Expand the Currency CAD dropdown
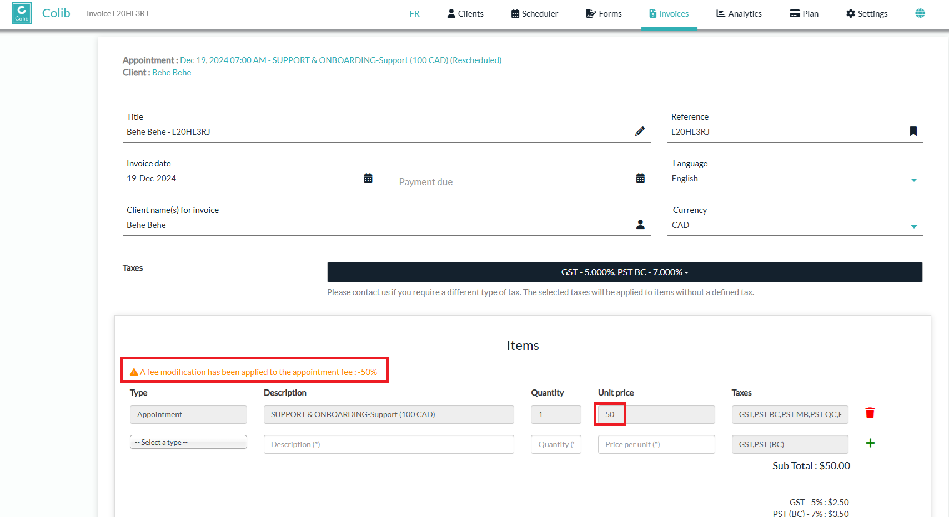The height and width of the screenshot is (517, 949). pos(795,225)
